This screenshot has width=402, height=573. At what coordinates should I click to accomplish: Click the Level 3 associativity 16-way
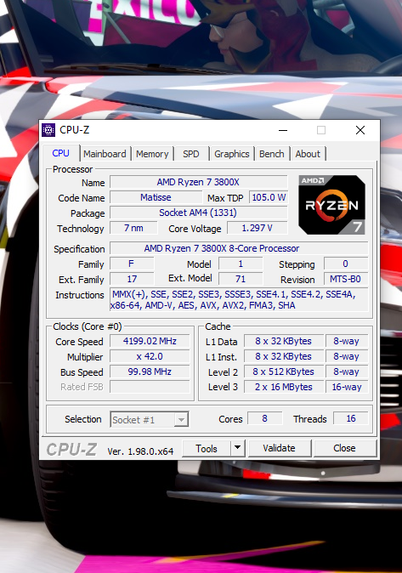coord(347,387)
